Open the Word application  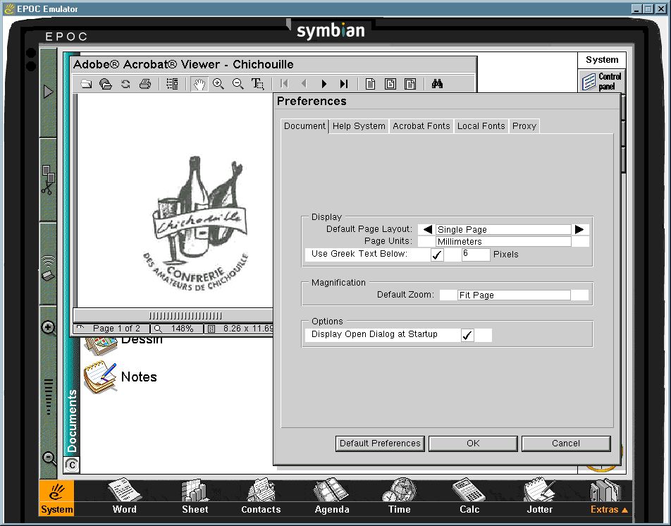125,496
